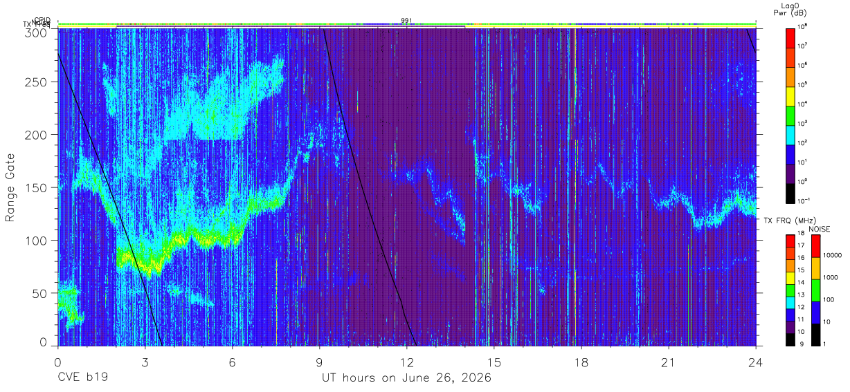The width and height of the screenshot is (850, 392).
Task: Click the '21' UT hour tick label
Action: coord(669,362)
